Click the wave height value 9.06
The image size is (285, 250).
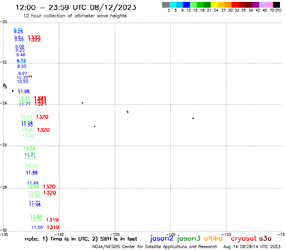pos(20,47)
